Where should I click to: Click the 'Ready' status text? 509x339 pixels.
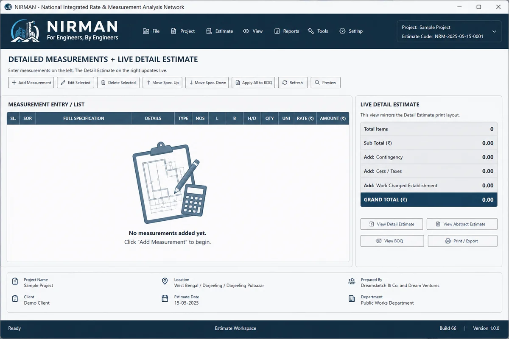[x=14, y=328]
